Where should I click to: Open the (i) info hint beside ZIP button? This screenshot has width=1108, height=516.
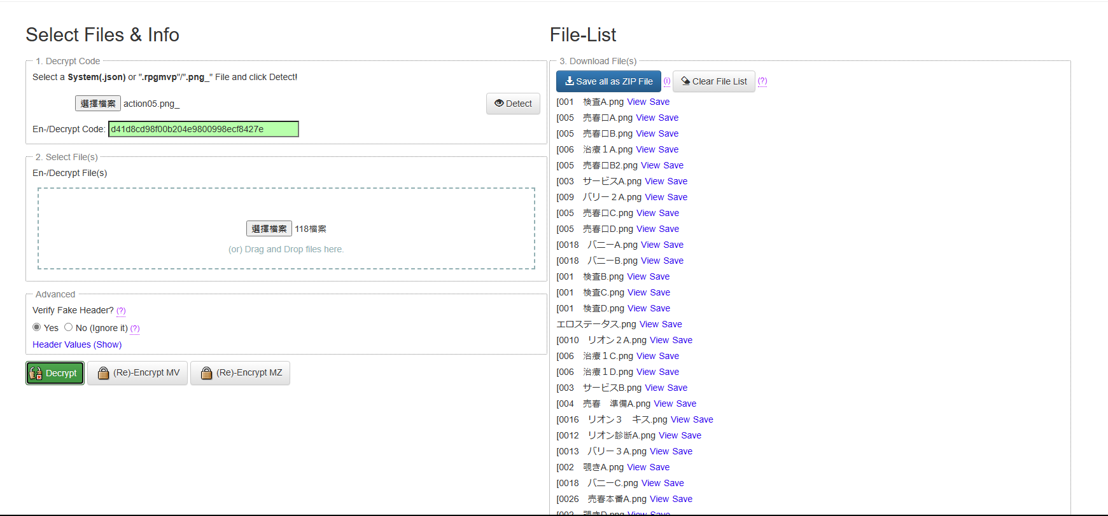(x=667, y=81)
